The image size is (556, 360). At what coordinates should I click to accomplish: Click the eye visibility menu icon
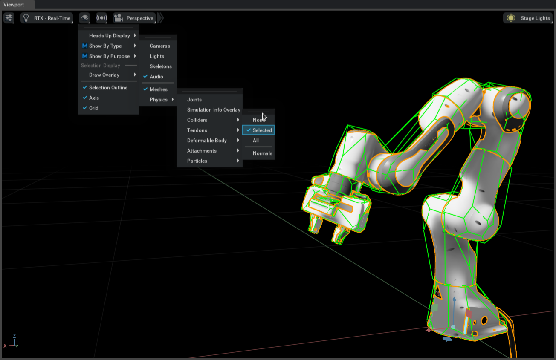click(x=84, y=18)
